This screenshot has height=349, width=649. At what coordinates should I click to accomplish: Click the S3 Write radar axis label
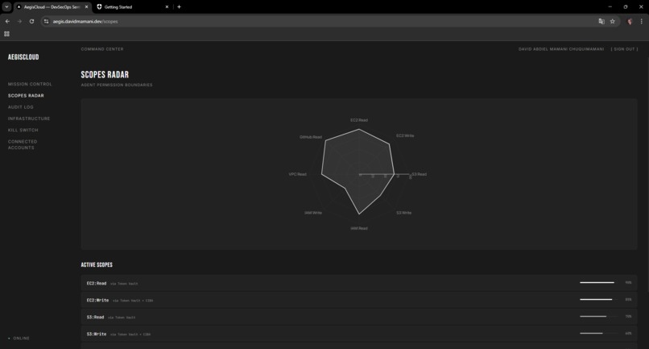(403, 213)
